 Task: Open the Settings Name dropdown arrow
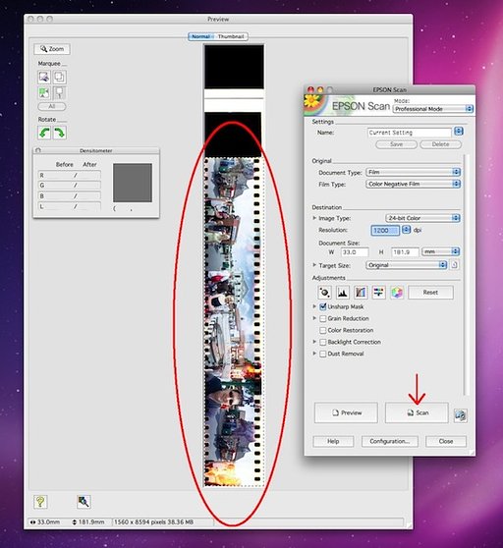click(458, 132)
